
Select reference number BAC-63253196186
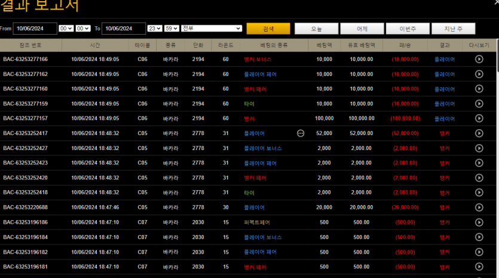click(x=26, y=222)
